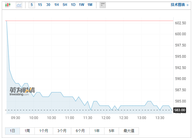Image resolution: width=192 pixels, height=138 pixels.
Task: Click the 597.50 price axis label
Action: [180, 45]
